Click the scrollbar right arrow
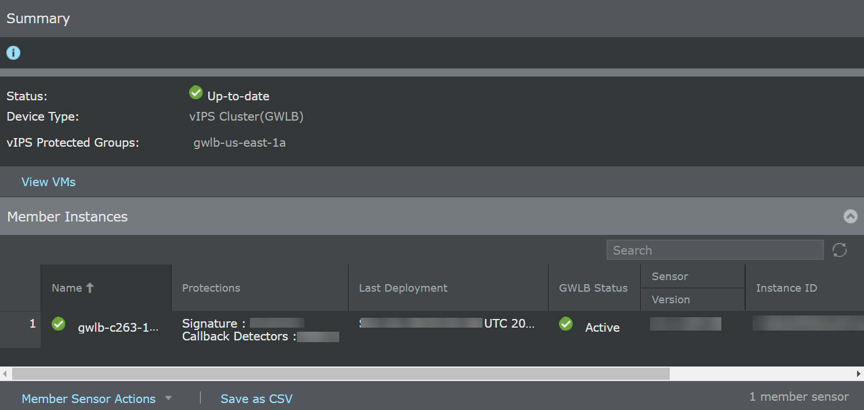 [859, 373]
